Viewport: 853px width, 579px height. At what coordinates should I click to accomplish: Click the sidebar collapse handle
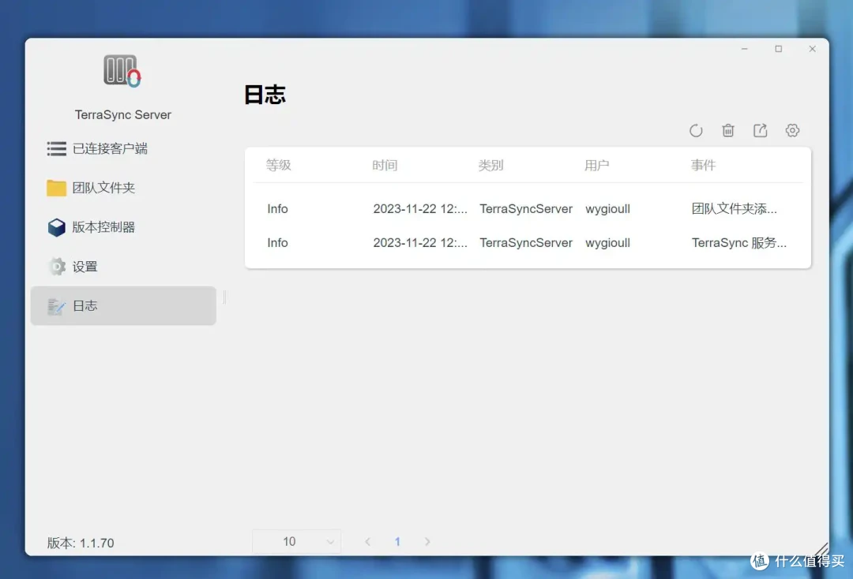click(224, 297)
